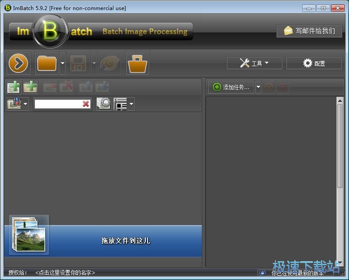Click the remove task minus circle icon
Image resolution: width=349 pixels, height=280 pixels.
(x=269, y=87)
